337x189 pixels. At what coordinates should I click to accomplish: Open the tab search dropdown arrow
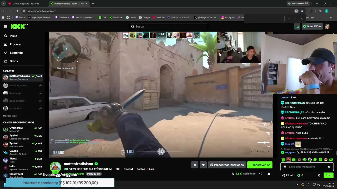3,4
